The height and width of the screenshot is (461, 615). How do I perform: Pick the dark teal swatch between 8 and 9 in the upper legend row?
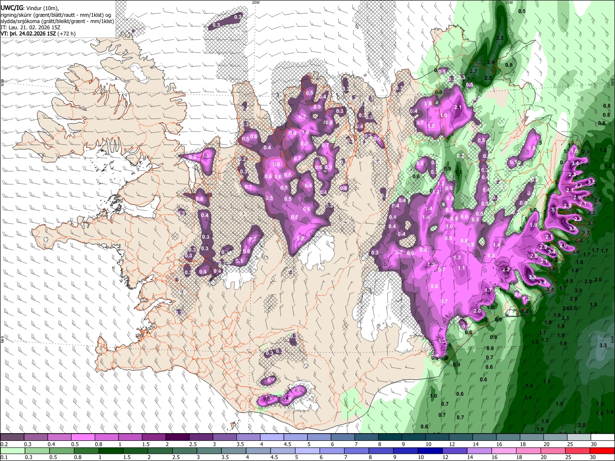(390, 437)
